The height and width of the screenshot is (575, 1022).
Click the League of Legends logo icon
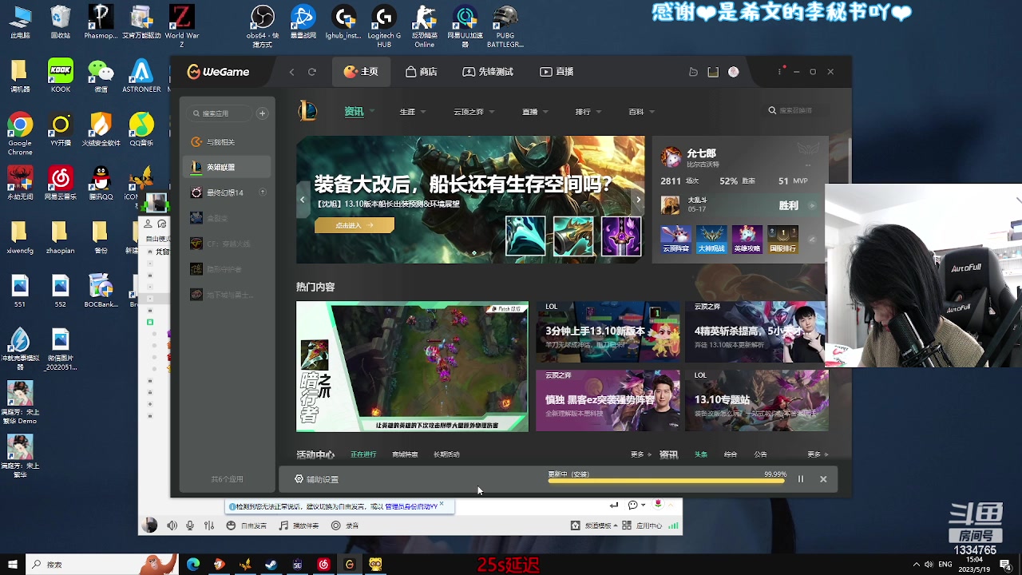click(307, 111)
